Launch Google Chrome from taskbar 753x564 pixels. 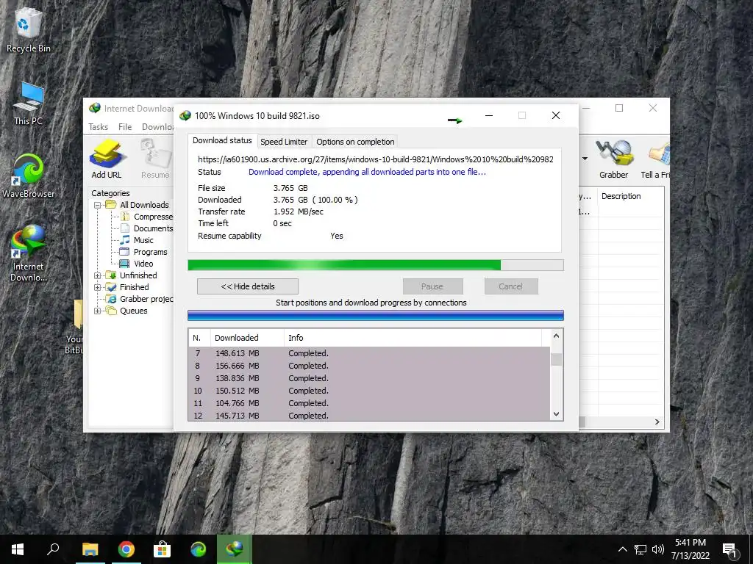click(x=126, y=549)
